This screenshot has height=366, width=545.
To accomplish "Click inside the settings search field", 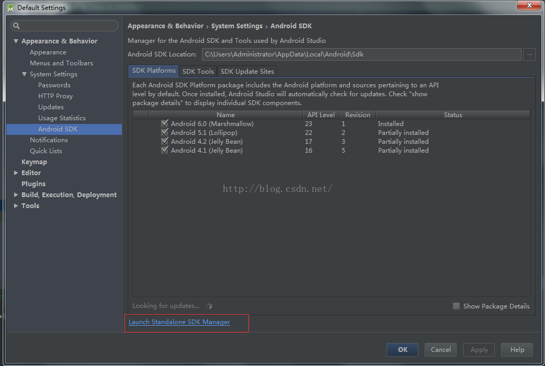I will pyautogui.click(x=65, y=26).
